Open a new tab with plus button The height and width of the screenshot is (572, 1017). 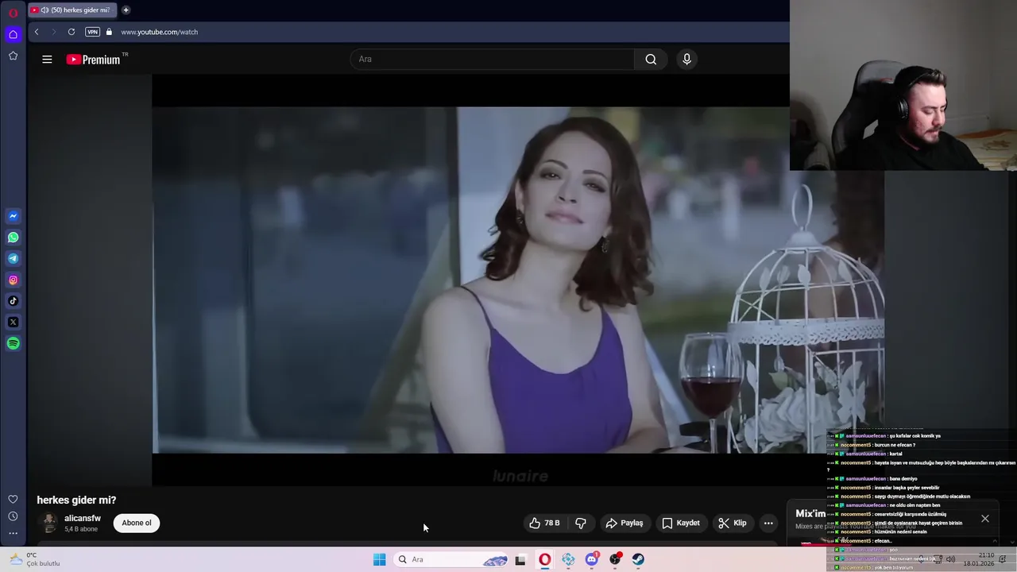126,10
